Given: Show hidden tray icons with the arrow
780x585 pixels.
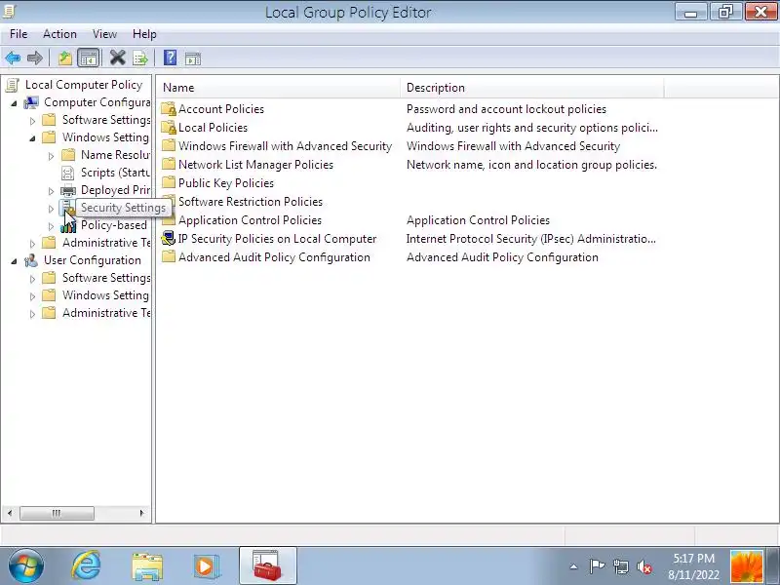Looking at the screenshot, I should [573, 566].
